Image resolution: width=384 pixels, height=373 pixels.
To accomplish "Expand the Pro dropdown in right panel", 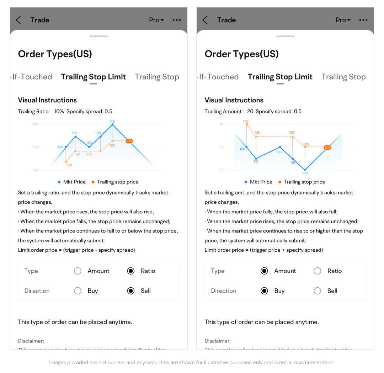I will pyautogui.click(x=343, y=20).
